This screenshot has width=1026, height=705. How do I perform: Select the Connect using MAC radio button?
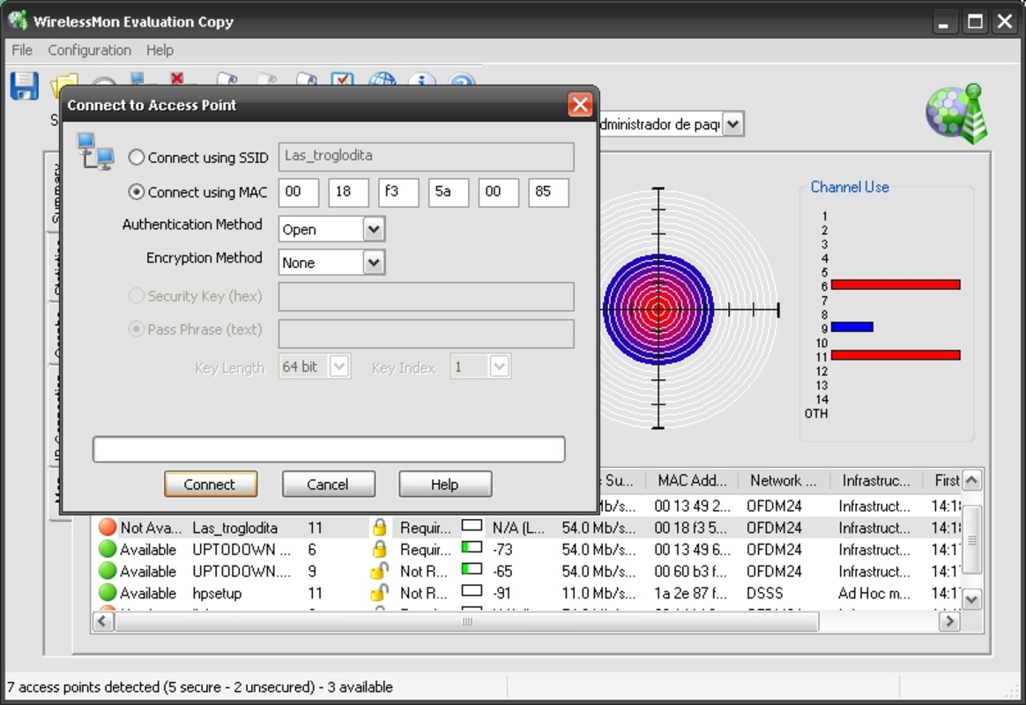(136, 191)
